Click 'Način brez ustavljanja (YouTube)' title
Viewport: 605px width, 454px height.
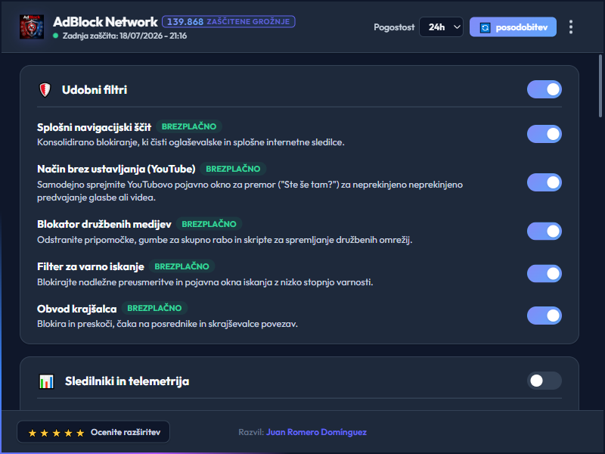(116, 169)
